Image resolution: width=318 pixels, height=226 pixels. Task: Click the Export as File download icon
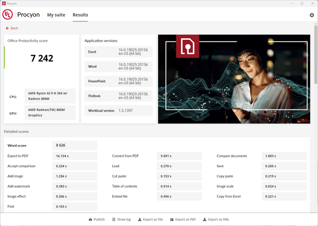click(x=140, y=220)
